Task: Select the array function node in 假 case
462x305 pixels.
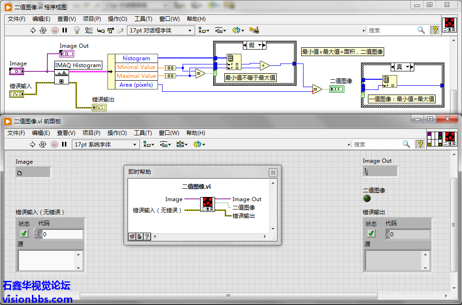Action: tap(234, 62)
